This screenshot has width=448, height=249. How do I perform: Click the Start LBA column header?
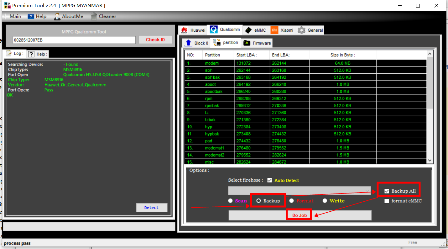[x=252, y=55]
